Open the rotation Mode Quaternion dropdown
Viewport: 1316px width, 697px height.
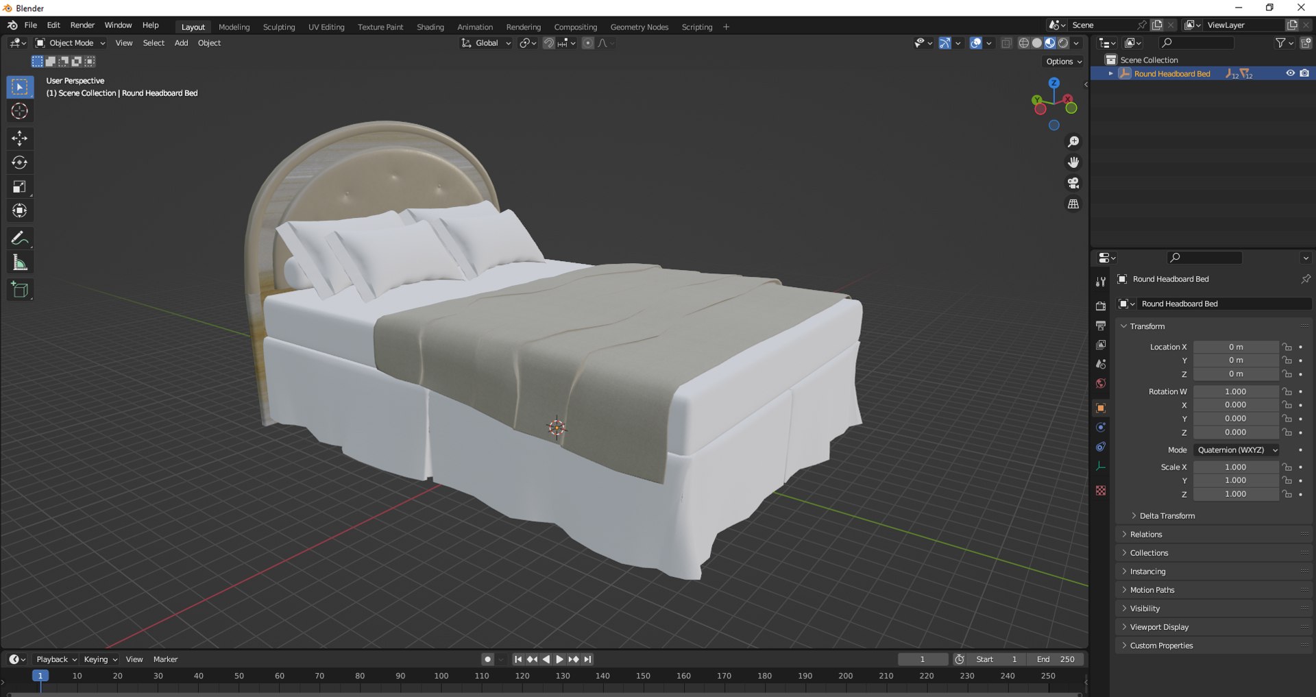[1236, 450]
